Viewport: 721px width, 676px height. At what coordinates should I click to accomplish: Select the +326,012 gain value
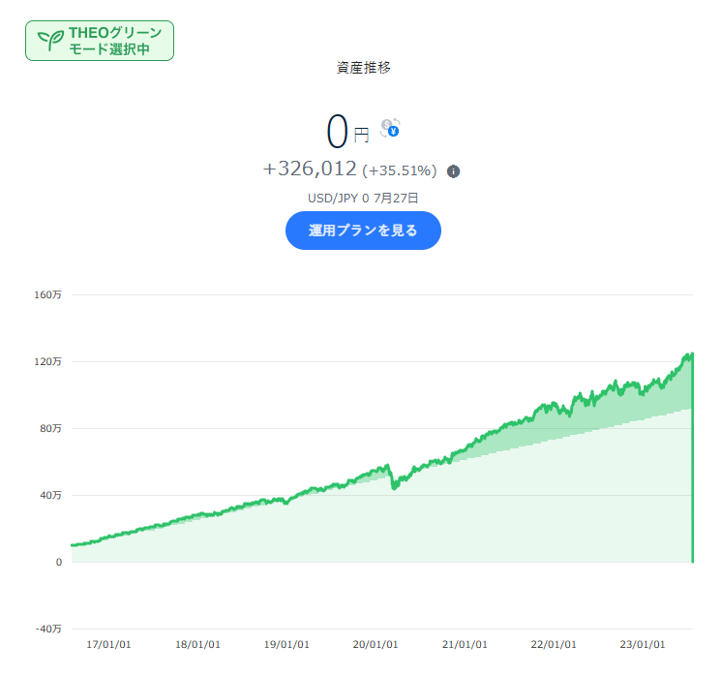310,169
